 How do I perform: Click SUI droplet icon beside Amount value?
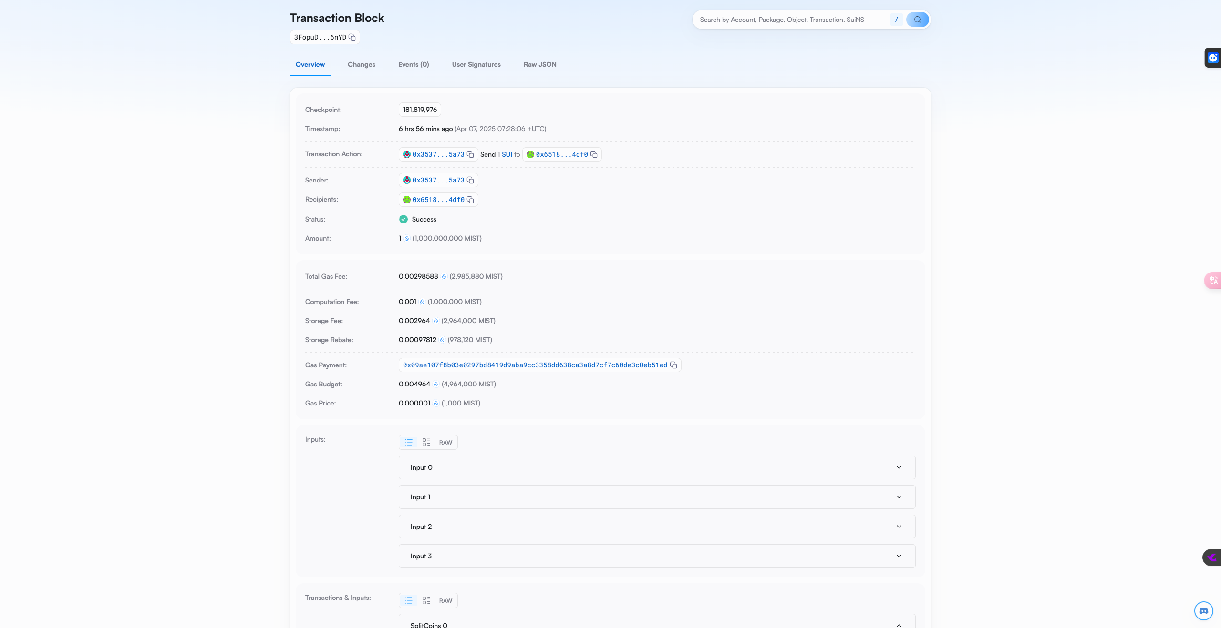click(x=407, y=239)
